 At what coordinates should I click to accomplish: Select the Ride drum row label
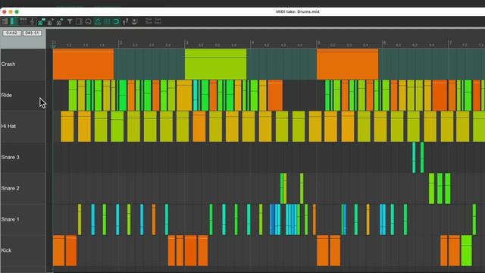coord(7,95)
